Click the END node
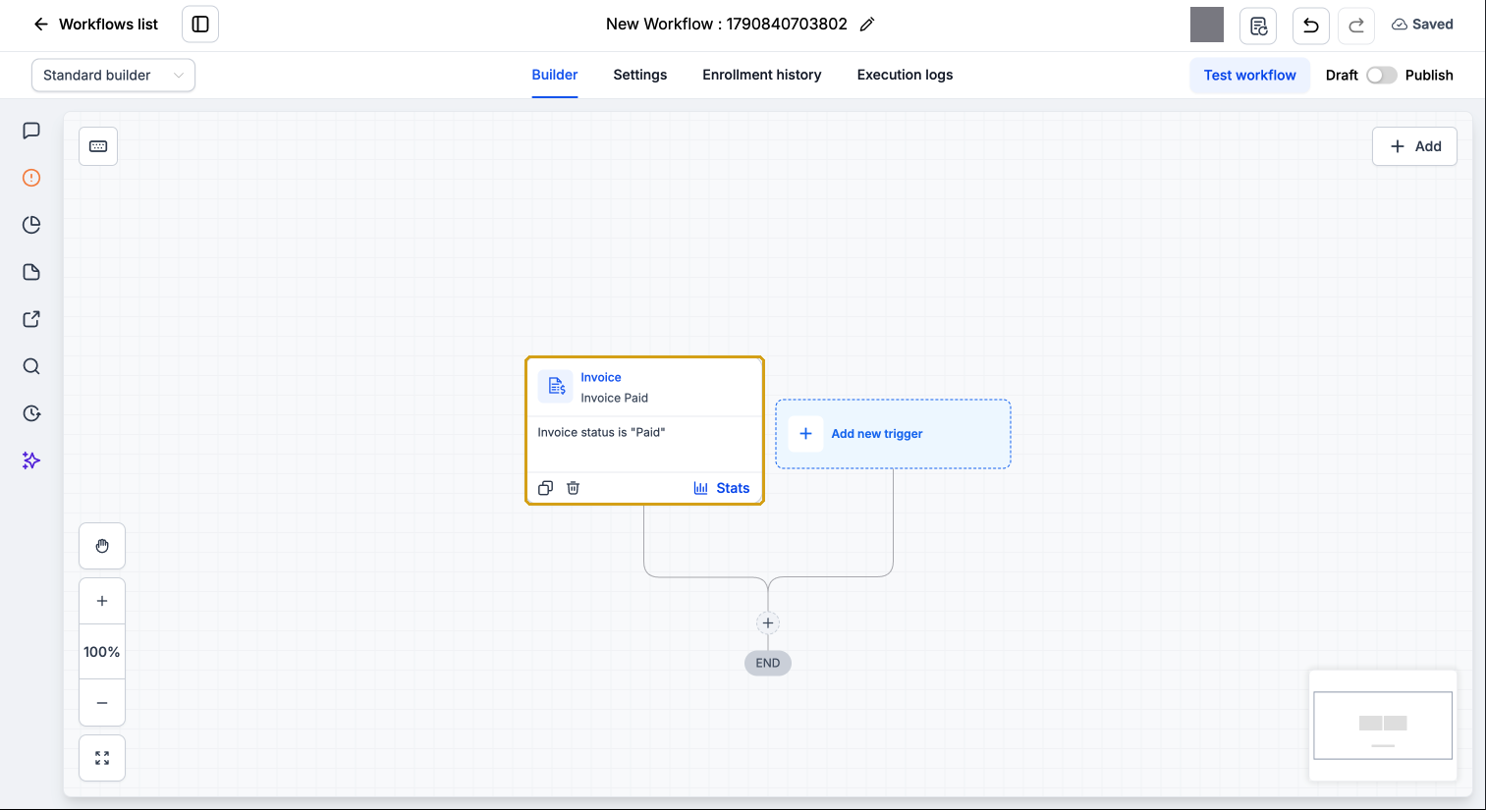The height and width of the screenshot is (810, 1486). 768,664
